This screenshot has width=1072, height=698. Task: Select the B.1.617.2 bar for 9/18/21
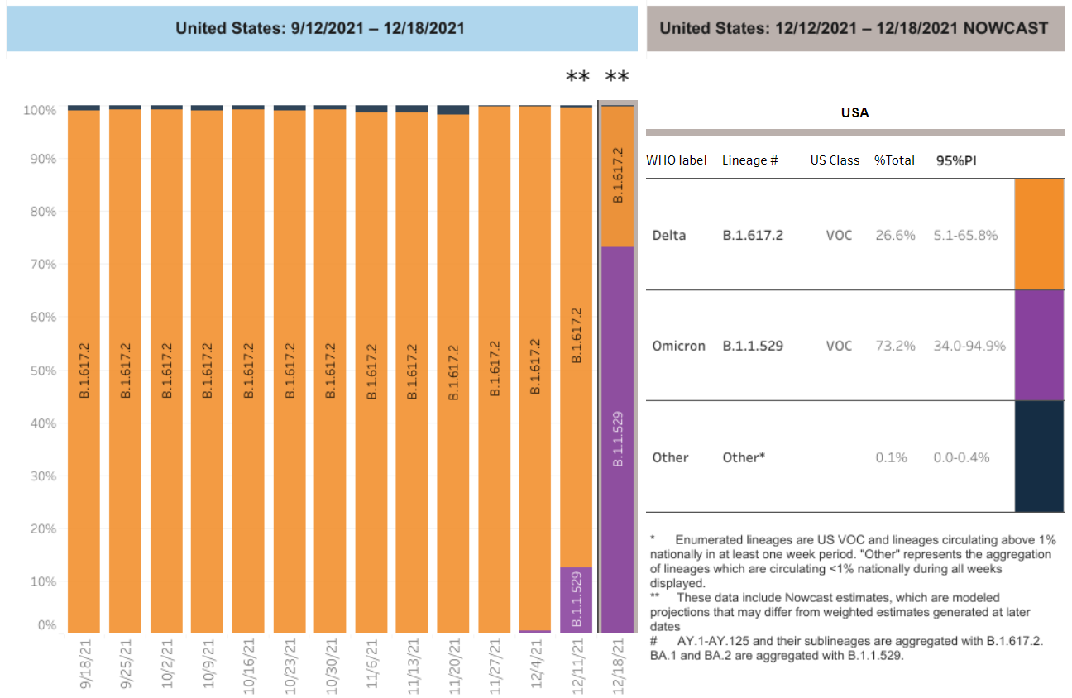click(x=84, y=372)
